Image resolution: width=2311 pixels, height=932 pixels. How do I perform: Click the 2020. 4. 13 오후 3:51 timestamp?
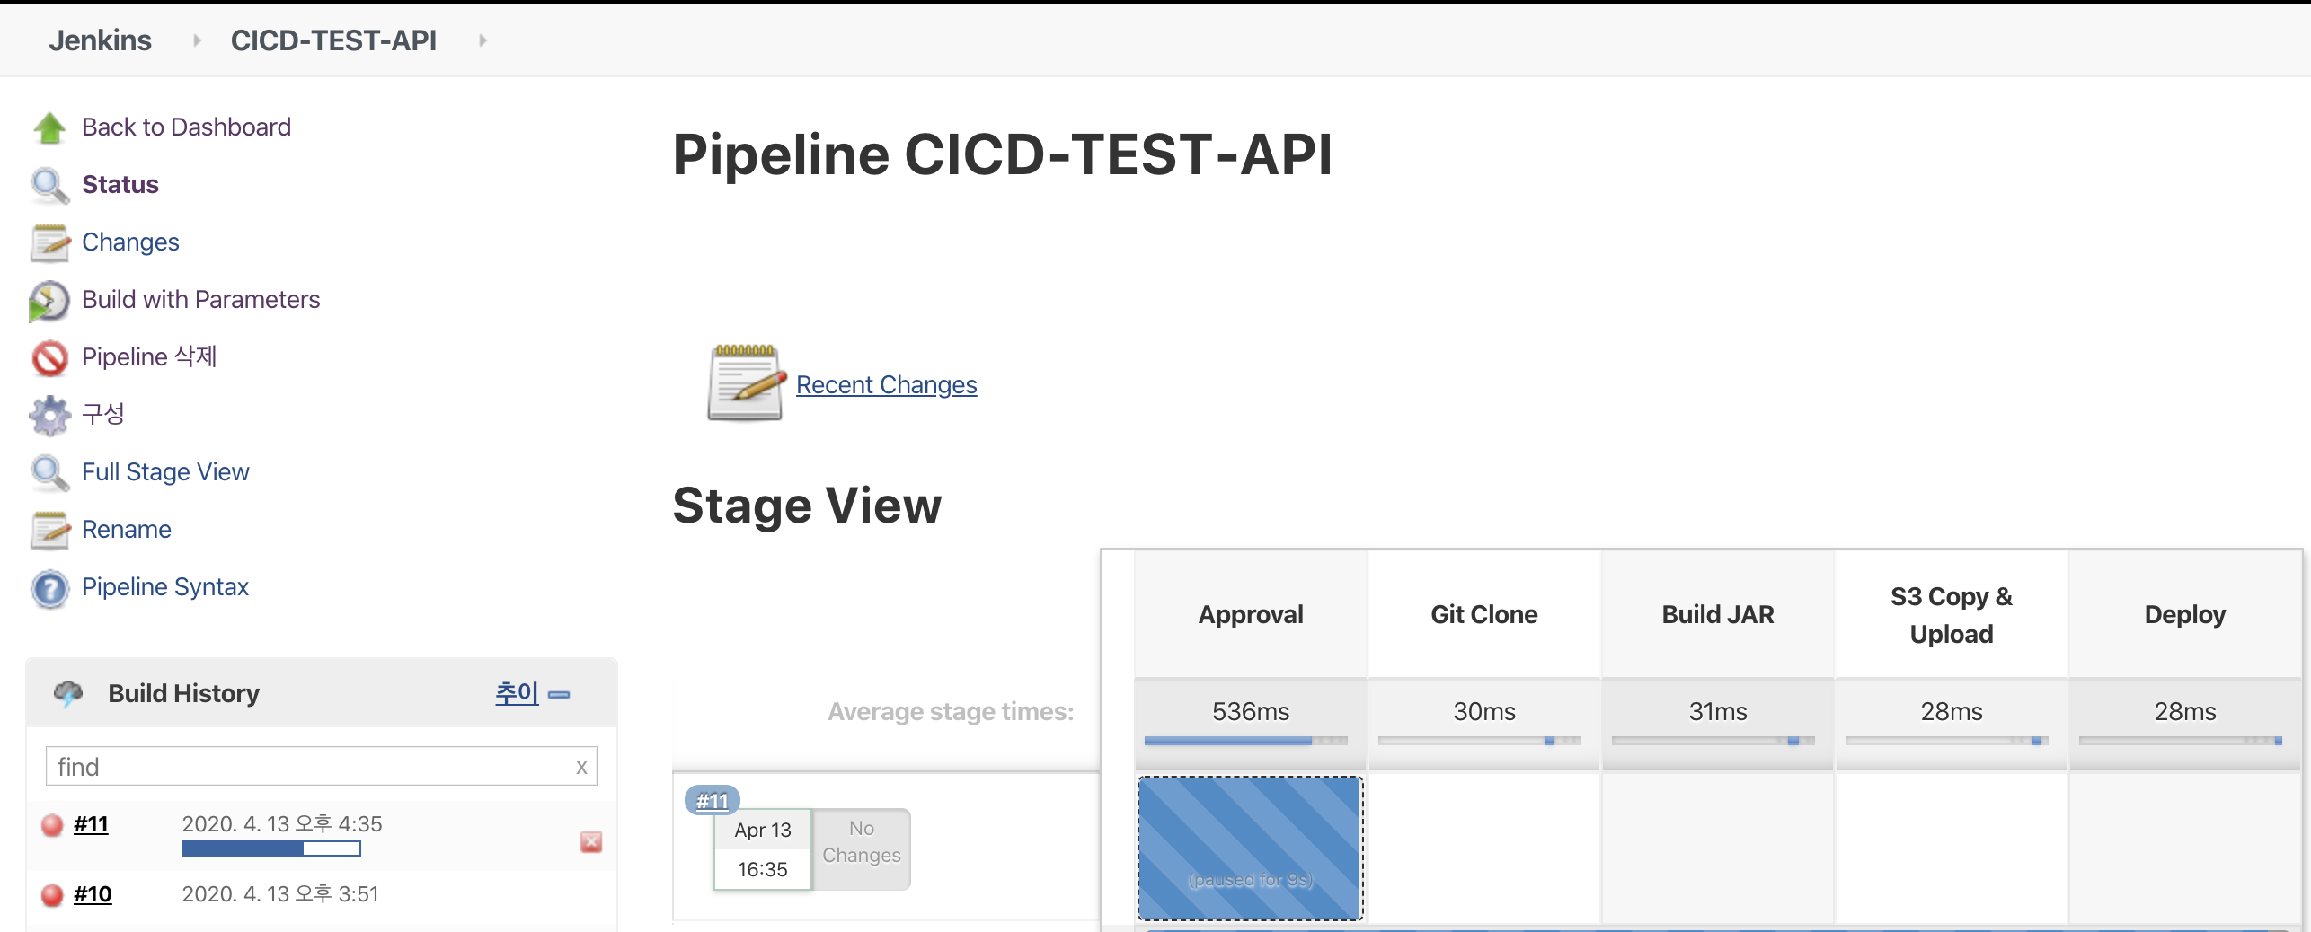pyautogui.click(x=280, y=893)
